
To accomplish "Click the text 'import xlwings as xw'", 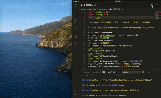I will (99, 15).
